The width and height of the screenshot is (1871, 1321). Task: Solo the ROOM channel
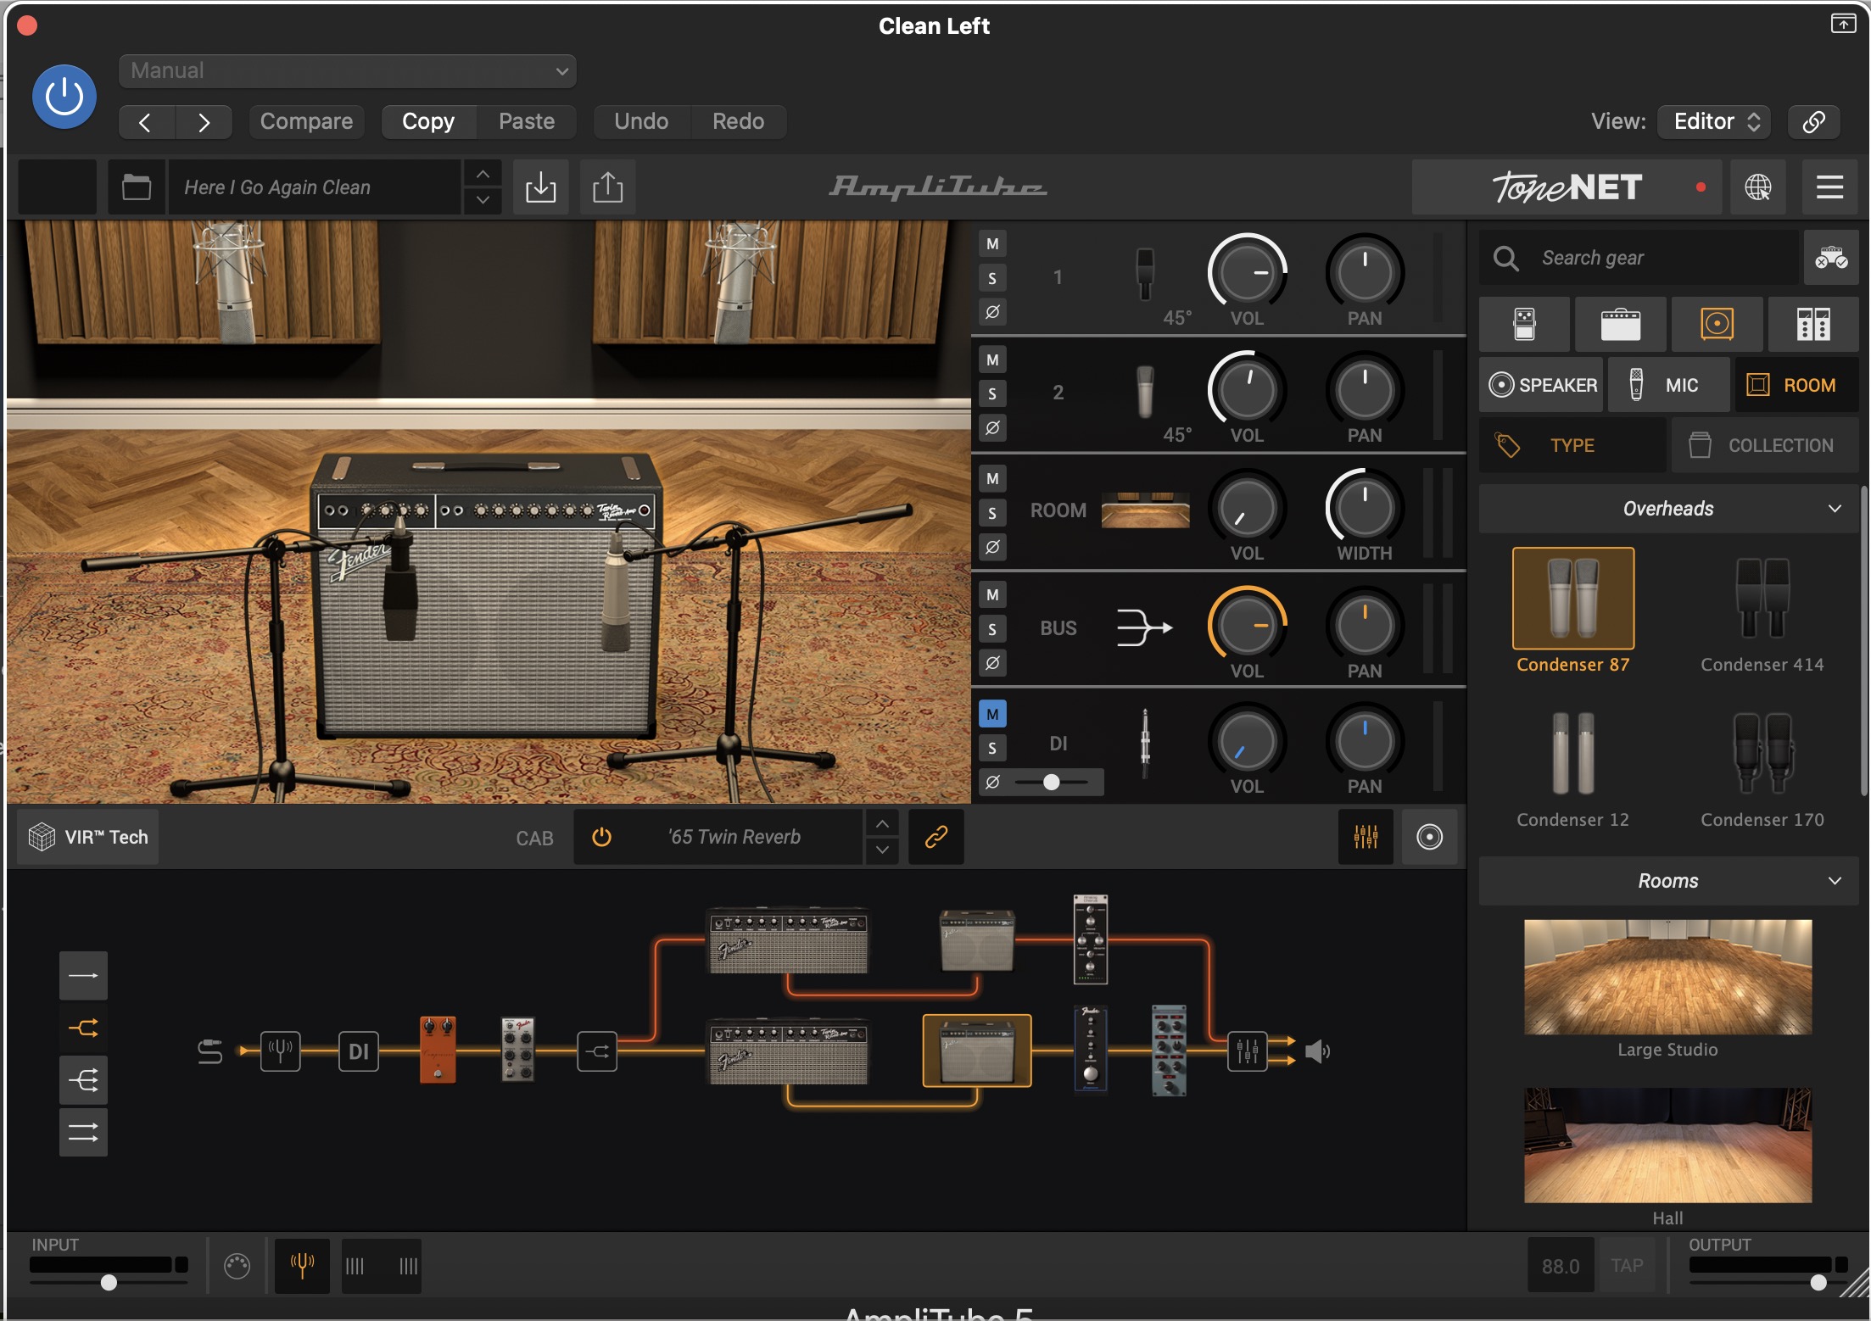[992, 513]
